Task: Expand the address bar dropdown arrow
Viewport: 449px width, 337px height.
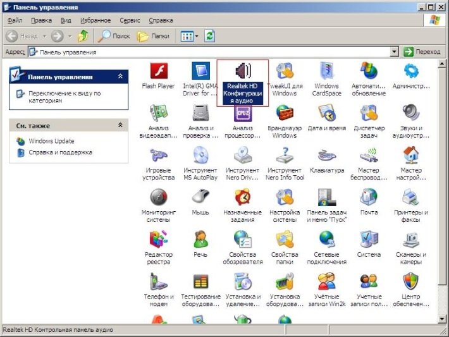Action: coord(395,52)
